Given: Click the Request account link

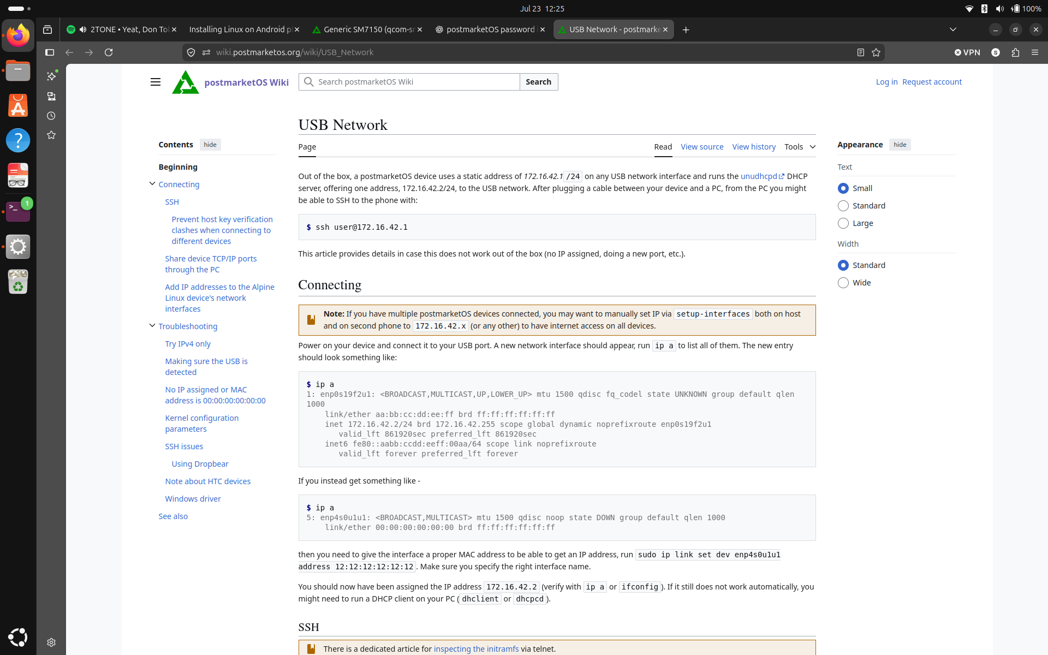Looking at the screenshot, I should (x=932, y=82).
